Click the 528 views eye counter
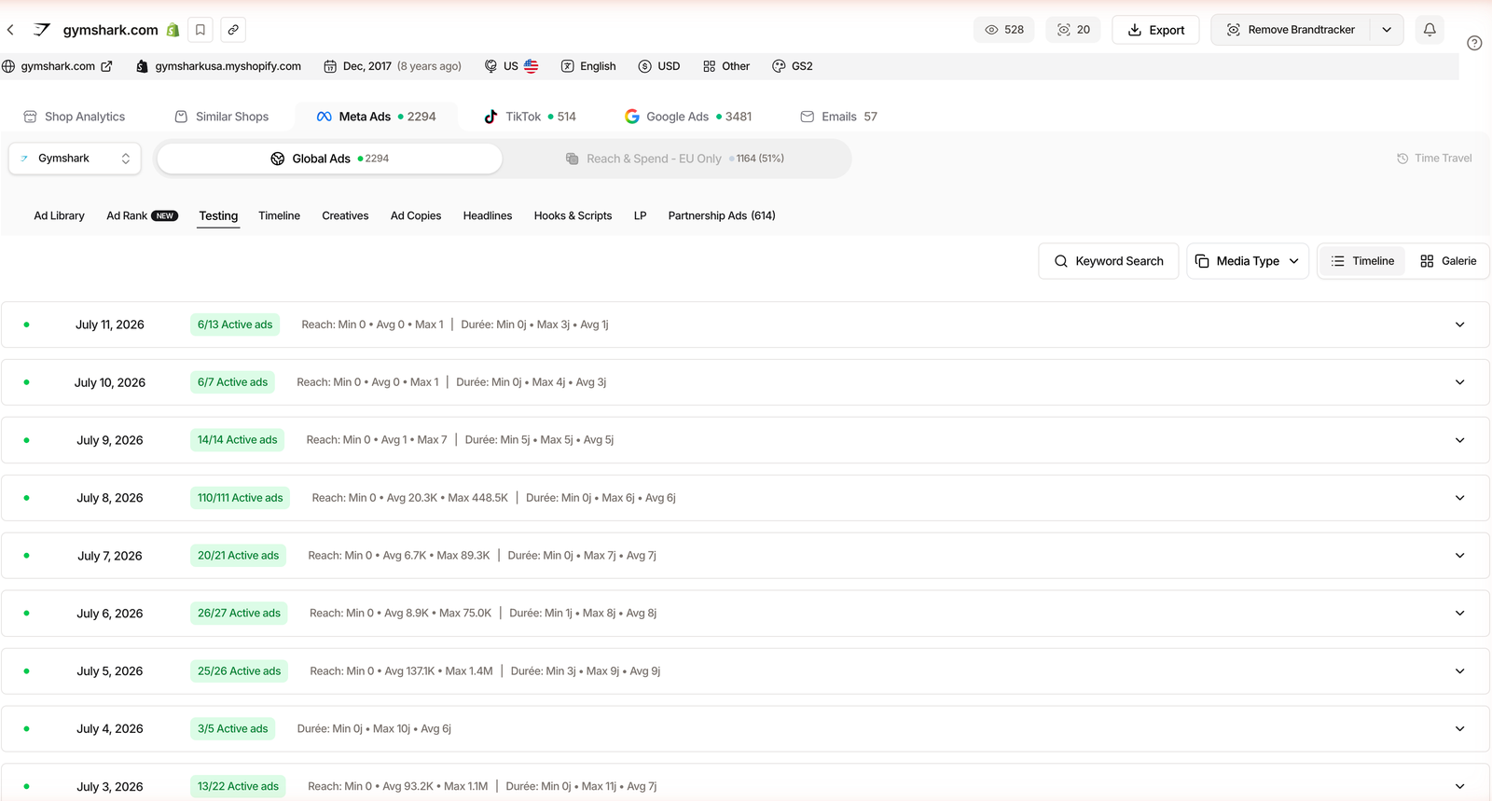 1004,30
